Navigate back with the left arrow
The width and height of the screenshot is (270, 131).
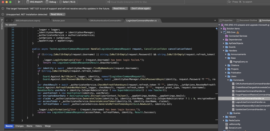[7, 20]
